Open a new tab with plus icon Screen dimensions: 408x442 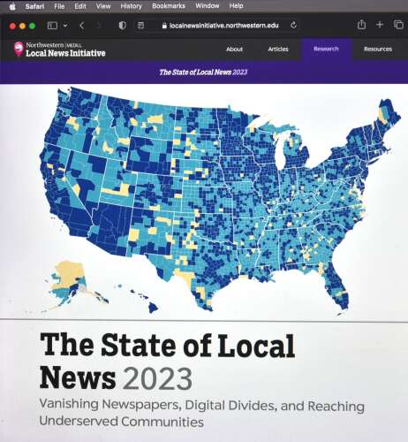(380, 25)
